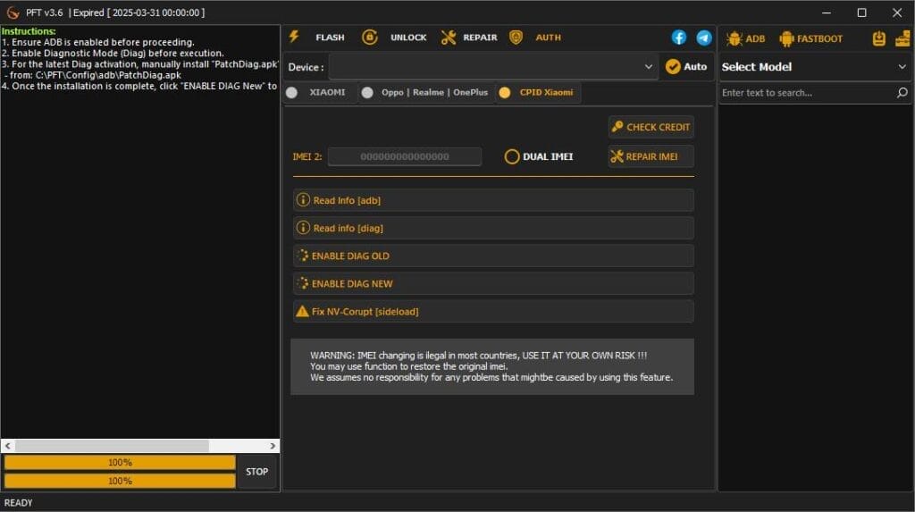This screenshot has height=512, width=915.
Task: Click the magnifier icon in model search
Action: point(902,93)
